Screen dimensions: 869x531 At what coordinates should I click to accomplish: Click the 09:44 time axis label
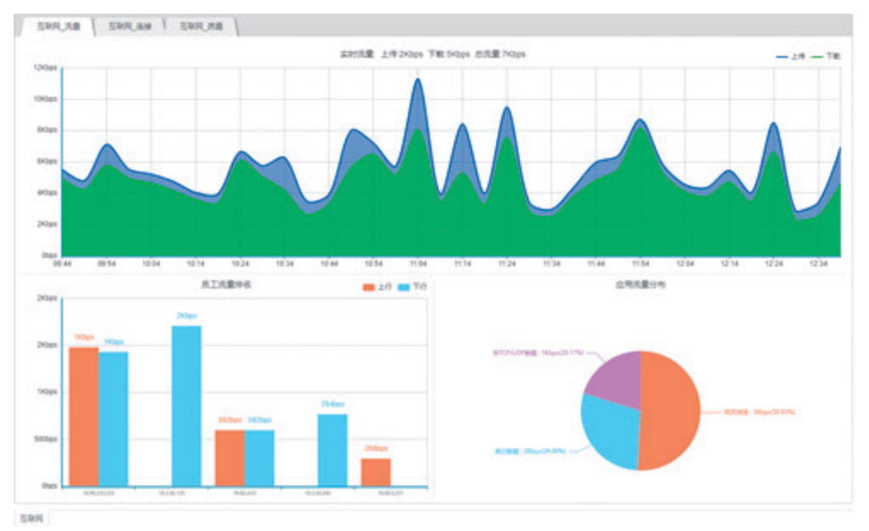click(62, 263)
